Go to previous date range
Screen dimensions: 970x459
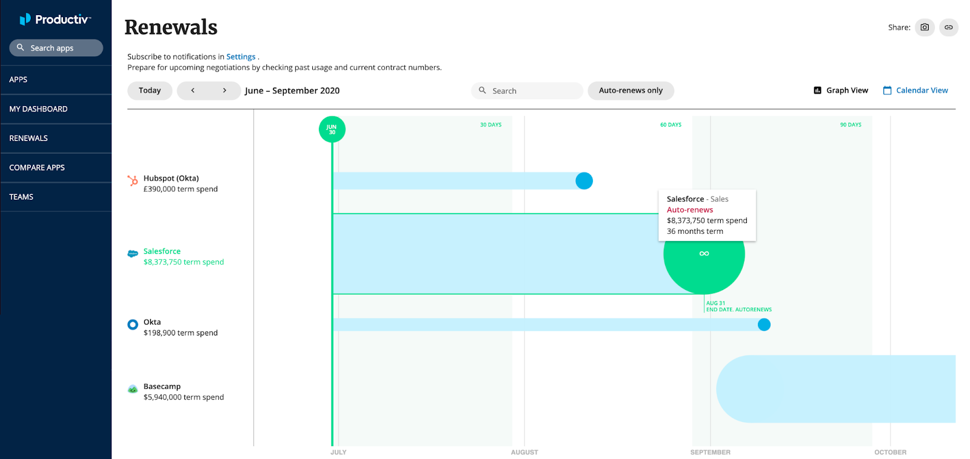click(x=193, y=91)
